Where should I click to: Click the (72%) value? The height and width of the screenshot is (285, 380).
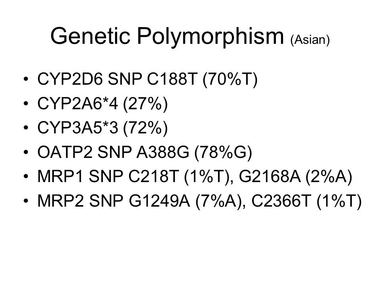click(145, 128)
